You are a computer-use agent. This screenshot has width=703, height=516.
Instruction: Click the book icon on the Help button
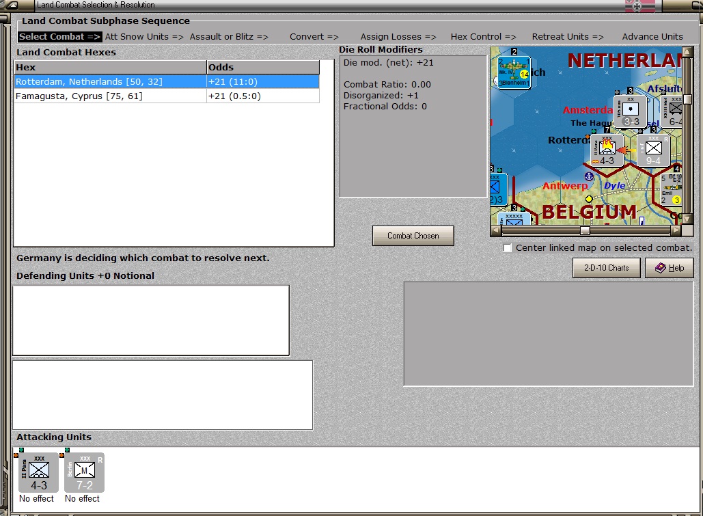coord(660,268)
